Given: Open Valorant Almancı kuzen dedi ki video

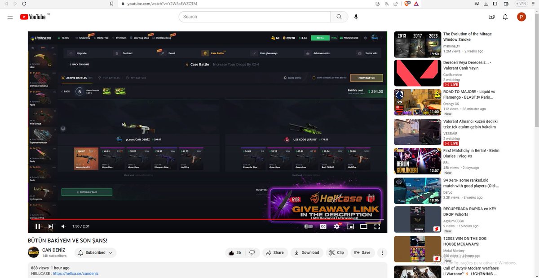Looking at the screenshot, I should [x=417, y=132].
